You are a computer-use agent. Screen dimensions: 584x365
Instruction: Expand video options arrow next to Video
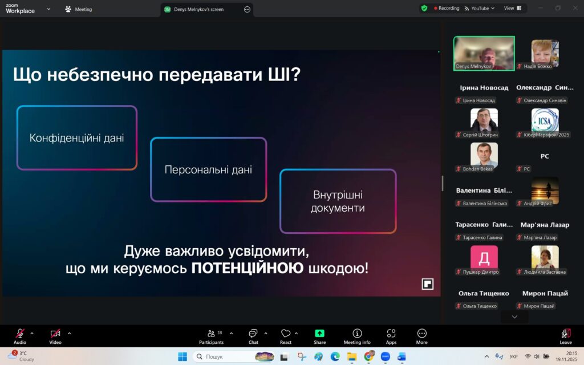point(70,333)
